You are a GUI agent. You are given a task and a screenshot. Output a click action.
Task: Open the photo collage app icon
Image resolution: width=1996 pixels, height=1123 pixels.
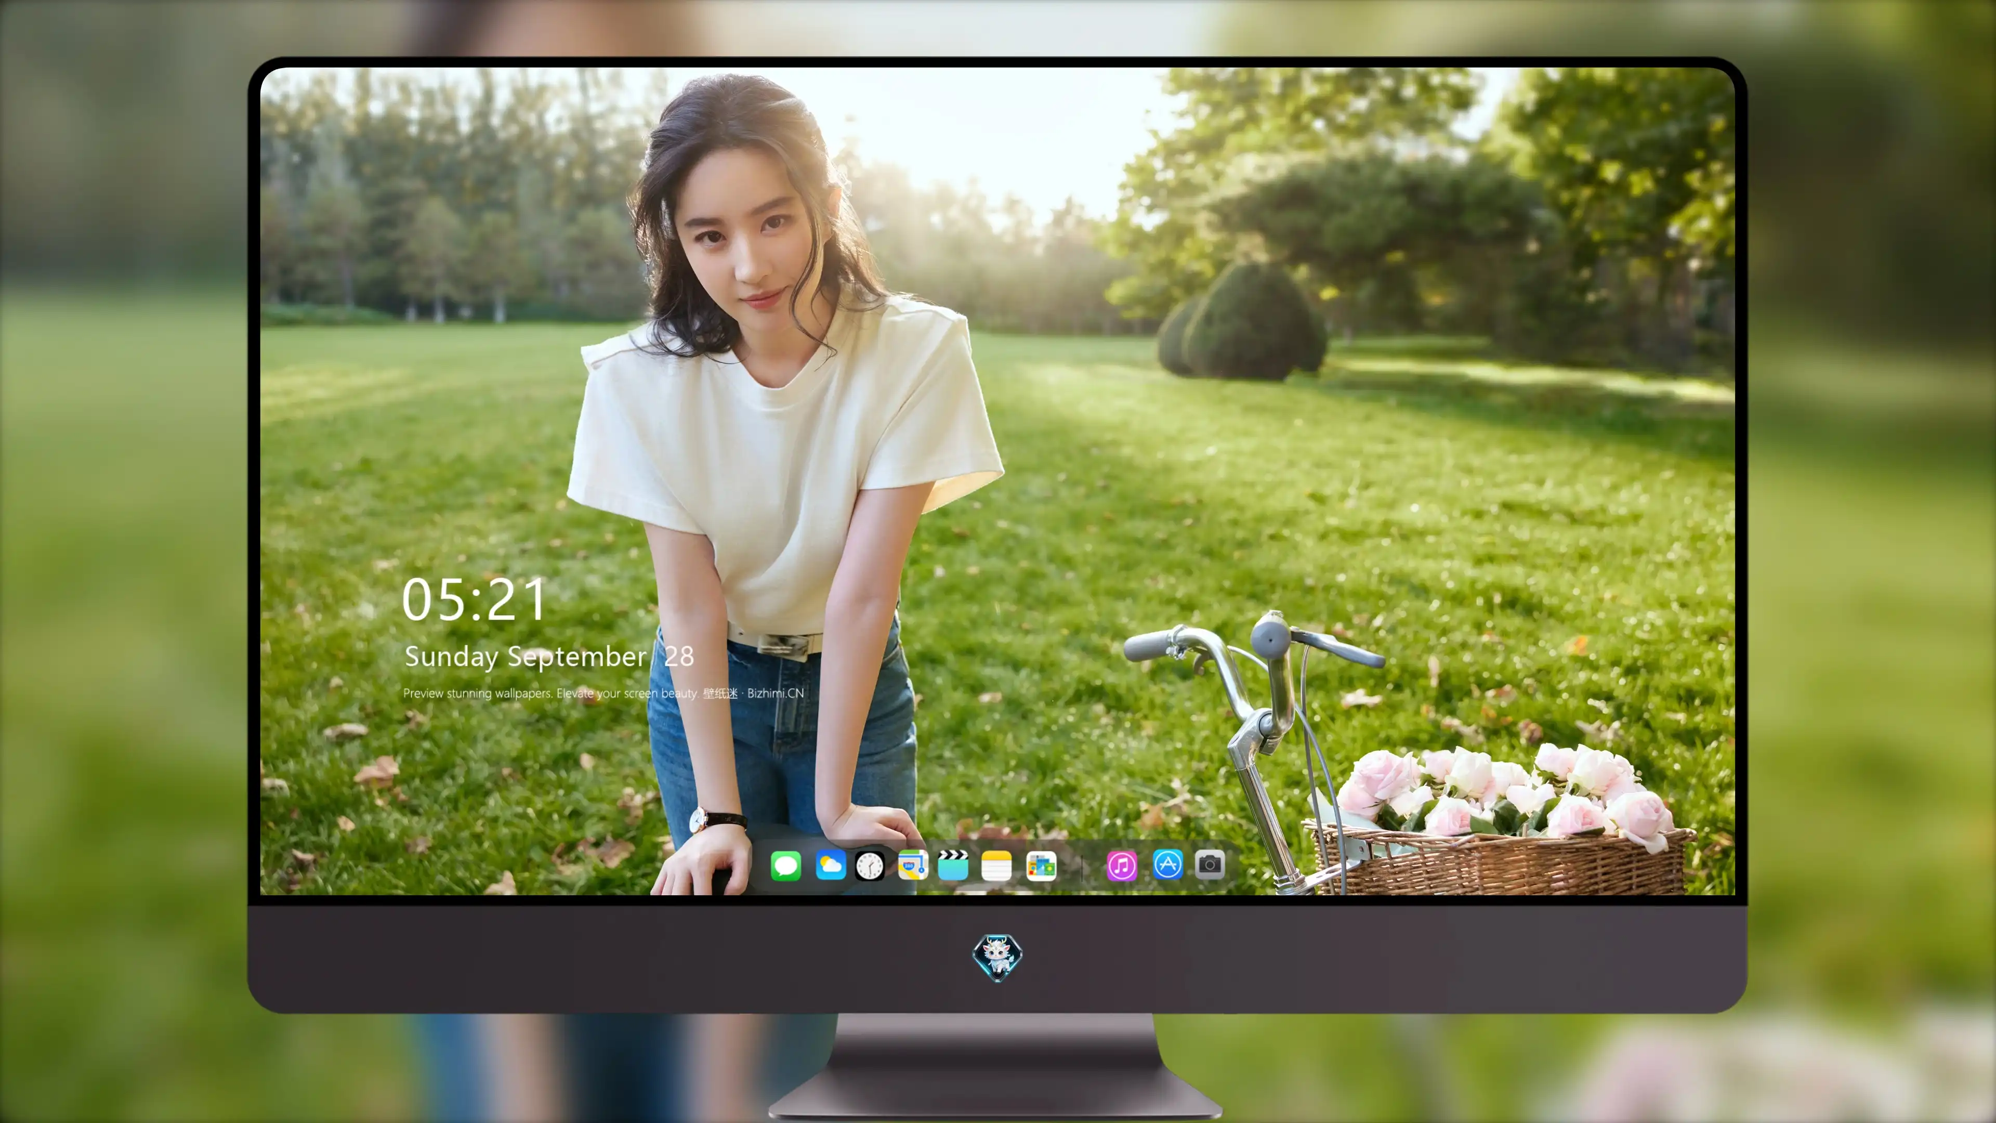tap(1041, 866)
